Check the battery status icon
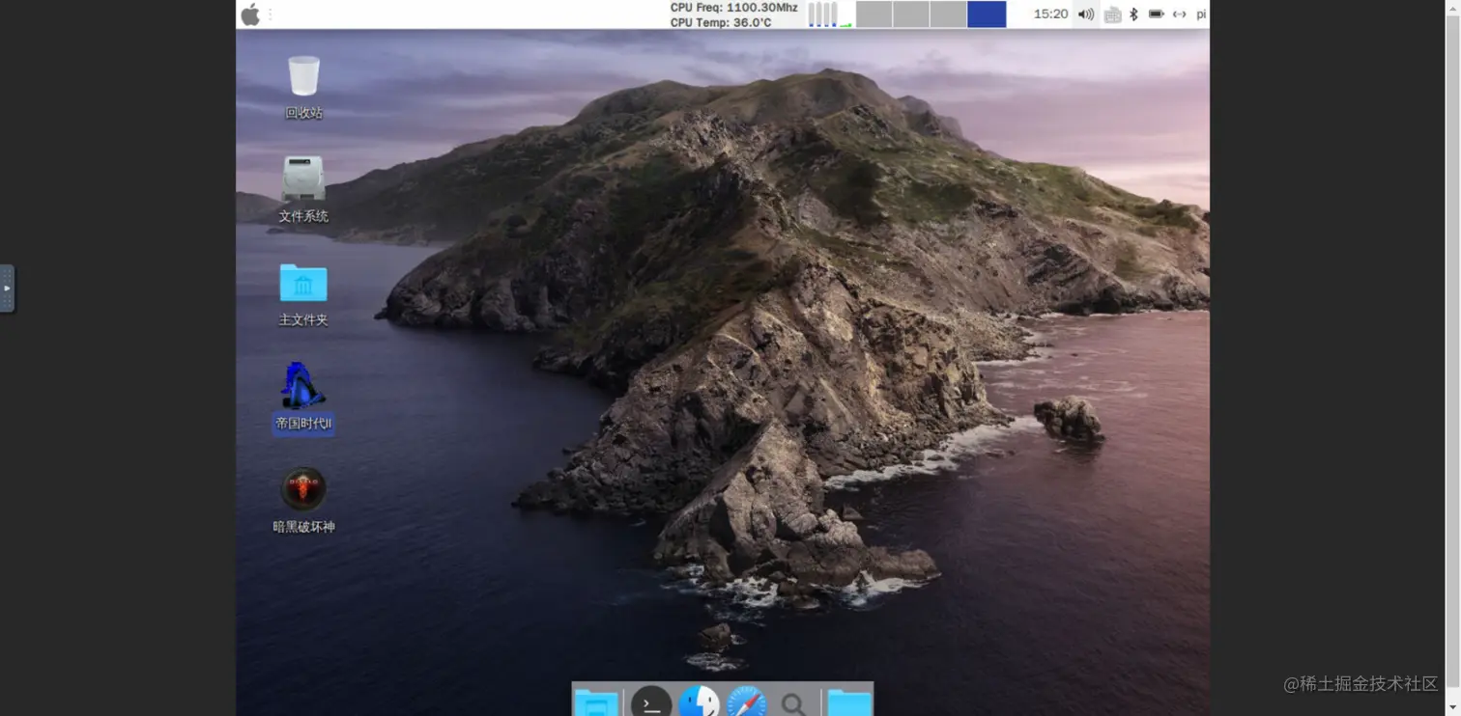 (x=1156, y=14)
